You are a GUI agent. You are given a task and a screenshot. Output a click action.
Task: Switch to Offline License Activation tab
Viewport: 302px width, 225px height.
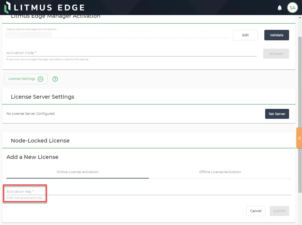tap(220, 172)
